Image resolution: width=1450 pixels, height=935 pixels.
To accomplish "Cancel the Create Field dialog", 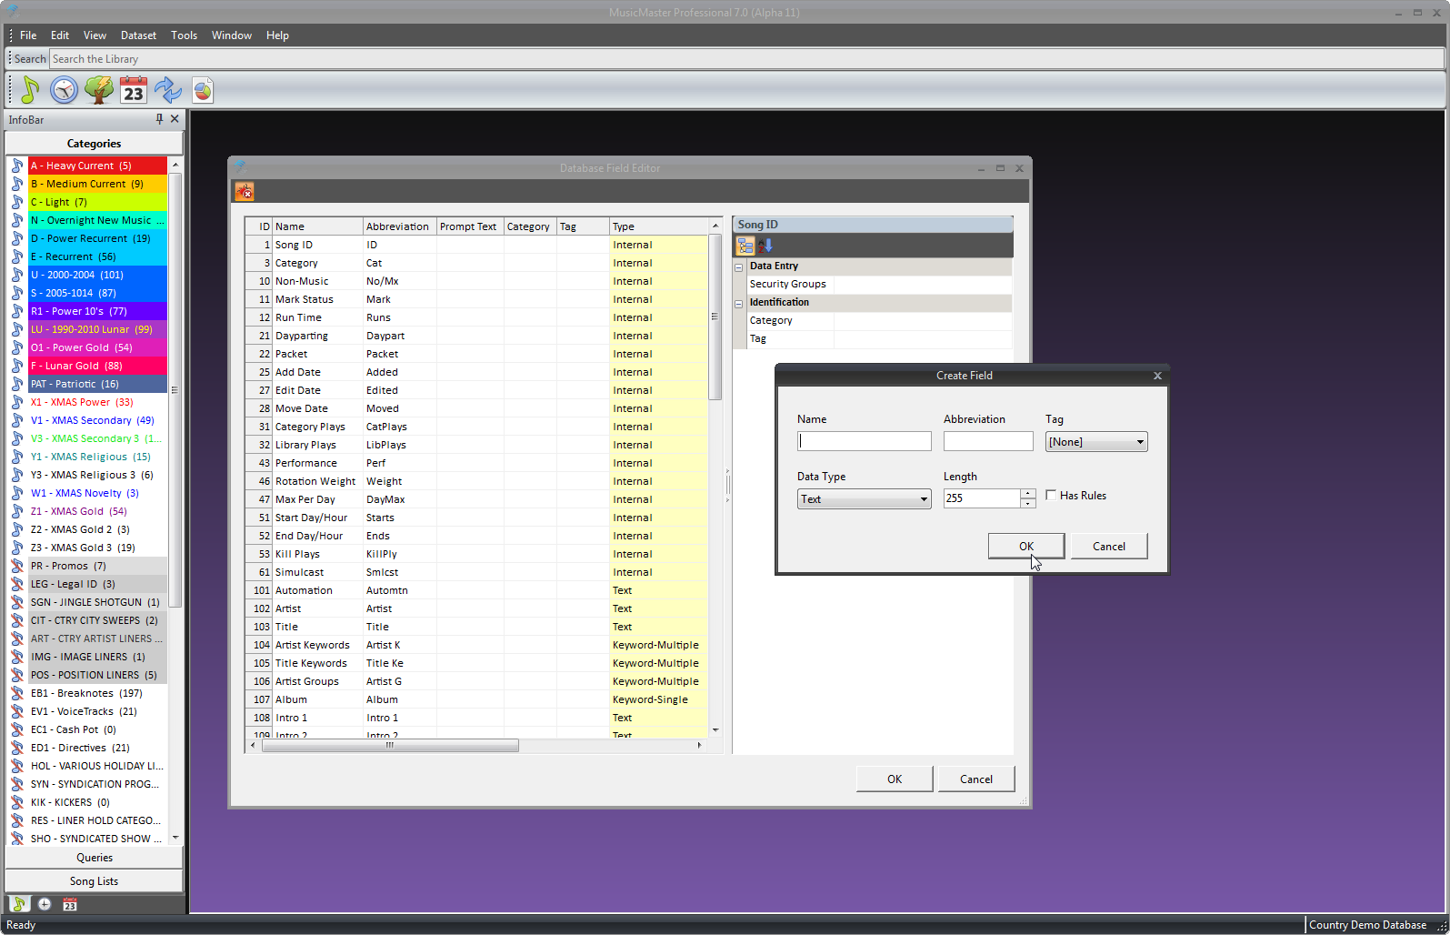I will (1108, 546).
